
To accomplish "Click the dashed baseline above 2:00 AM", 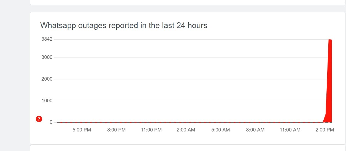I will click(x=186, y=122).
